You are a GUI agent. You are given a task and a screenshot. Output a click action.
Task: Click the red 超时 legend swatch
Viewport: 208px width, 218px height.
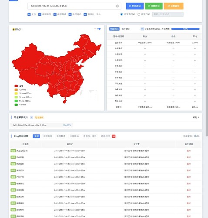click(16, 86)
